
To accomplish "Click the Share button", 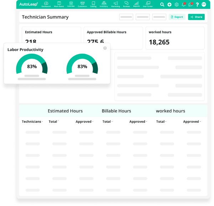I will tap(196, 17).
